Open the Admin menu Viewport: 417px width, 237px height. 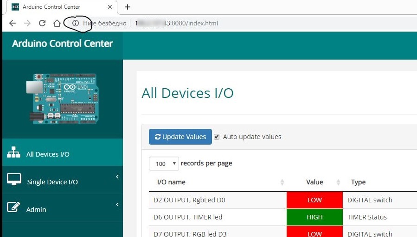click(x=63, y=208)
